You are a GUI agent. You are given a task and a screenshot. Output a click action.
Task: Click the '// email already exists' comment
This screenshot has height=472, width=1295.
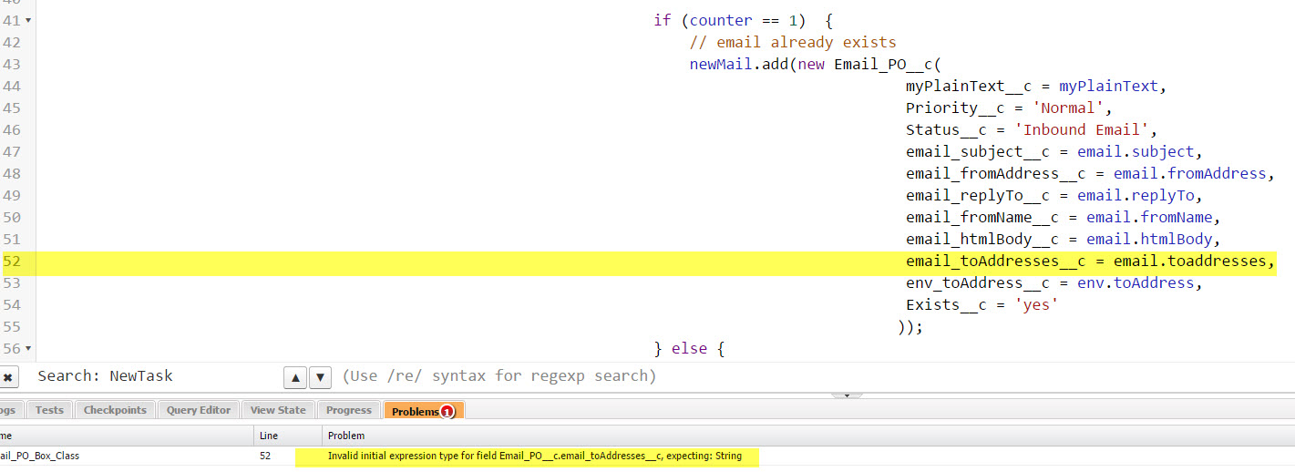point(793,42)
